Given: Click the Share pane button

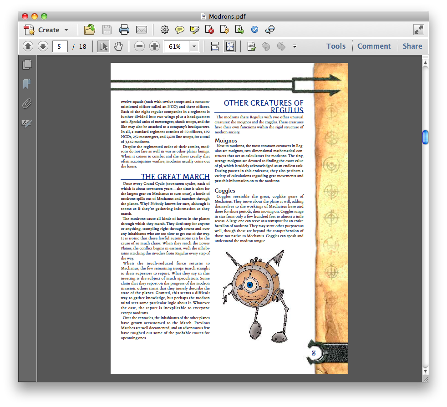Looking at the screenshot, I should point(412,46).
